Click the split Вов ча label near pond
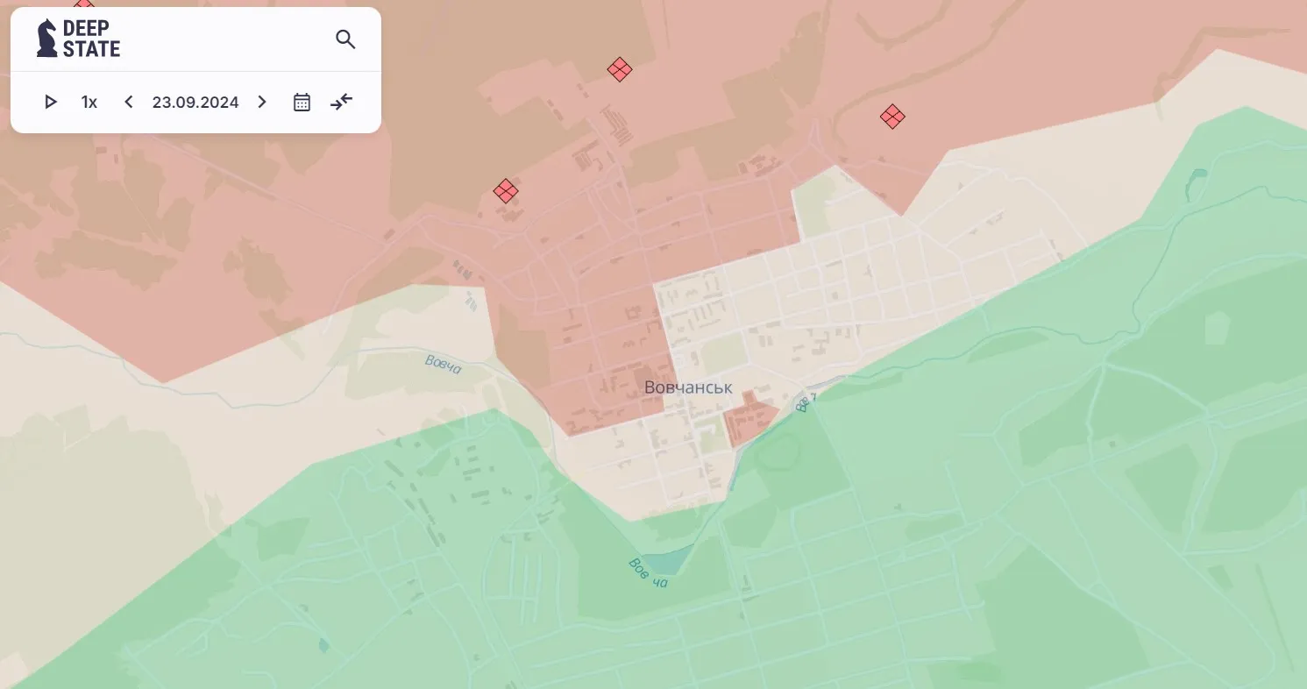This screenshot has width=1307, height=689. 648,572
